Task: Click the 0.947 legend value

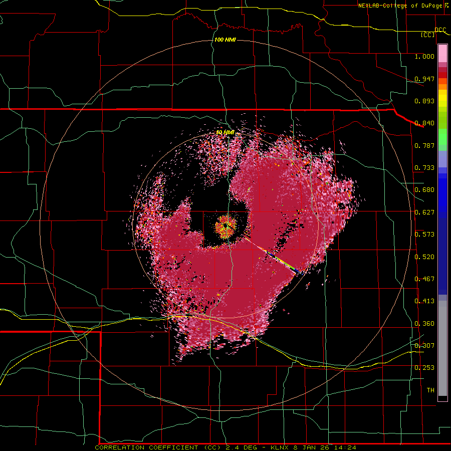Action: tap(424, 79)
